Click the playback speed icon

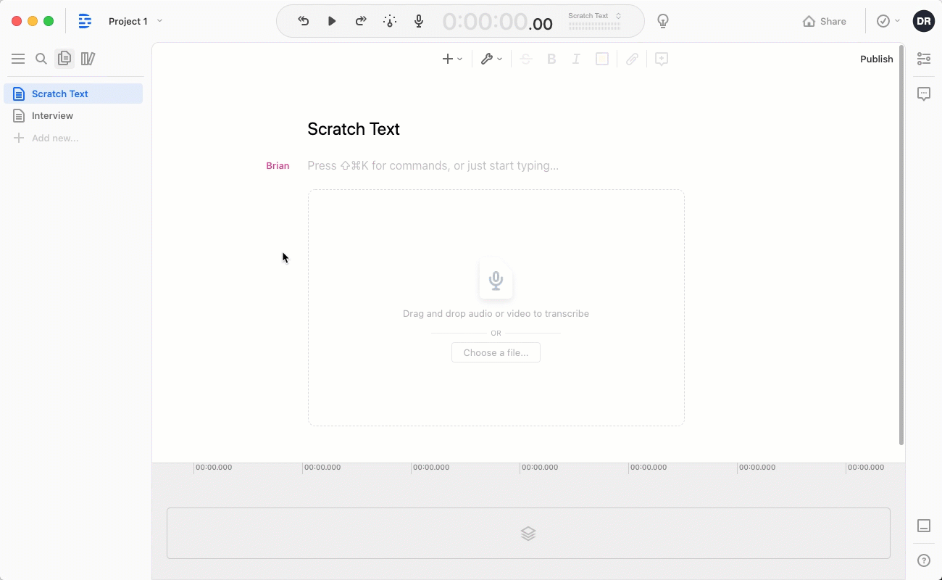click(x=390, y=21)
